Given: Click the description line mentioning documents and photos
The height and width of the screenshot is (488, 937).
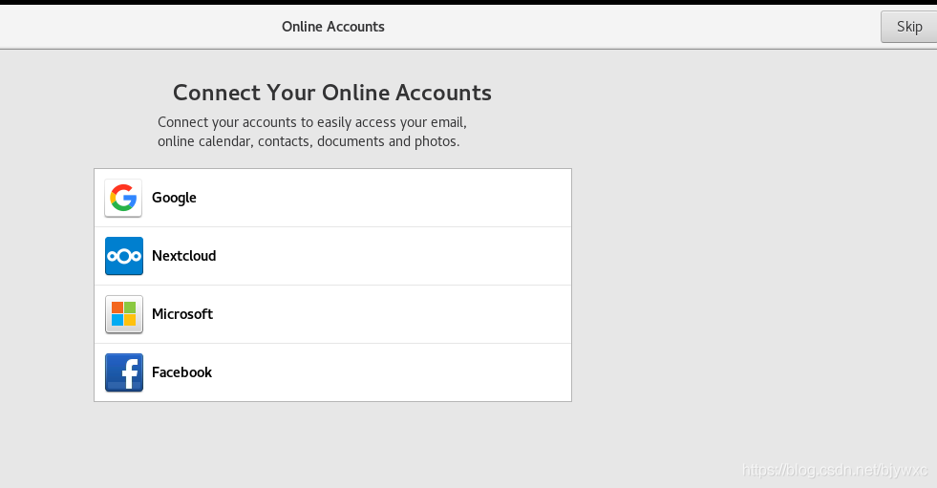Looking at the screenshot, I should (309, 141).
